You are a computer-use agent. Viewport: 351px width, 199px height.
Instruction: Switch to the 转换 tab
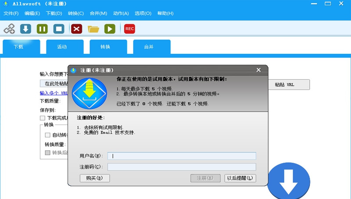pos(108,47)
